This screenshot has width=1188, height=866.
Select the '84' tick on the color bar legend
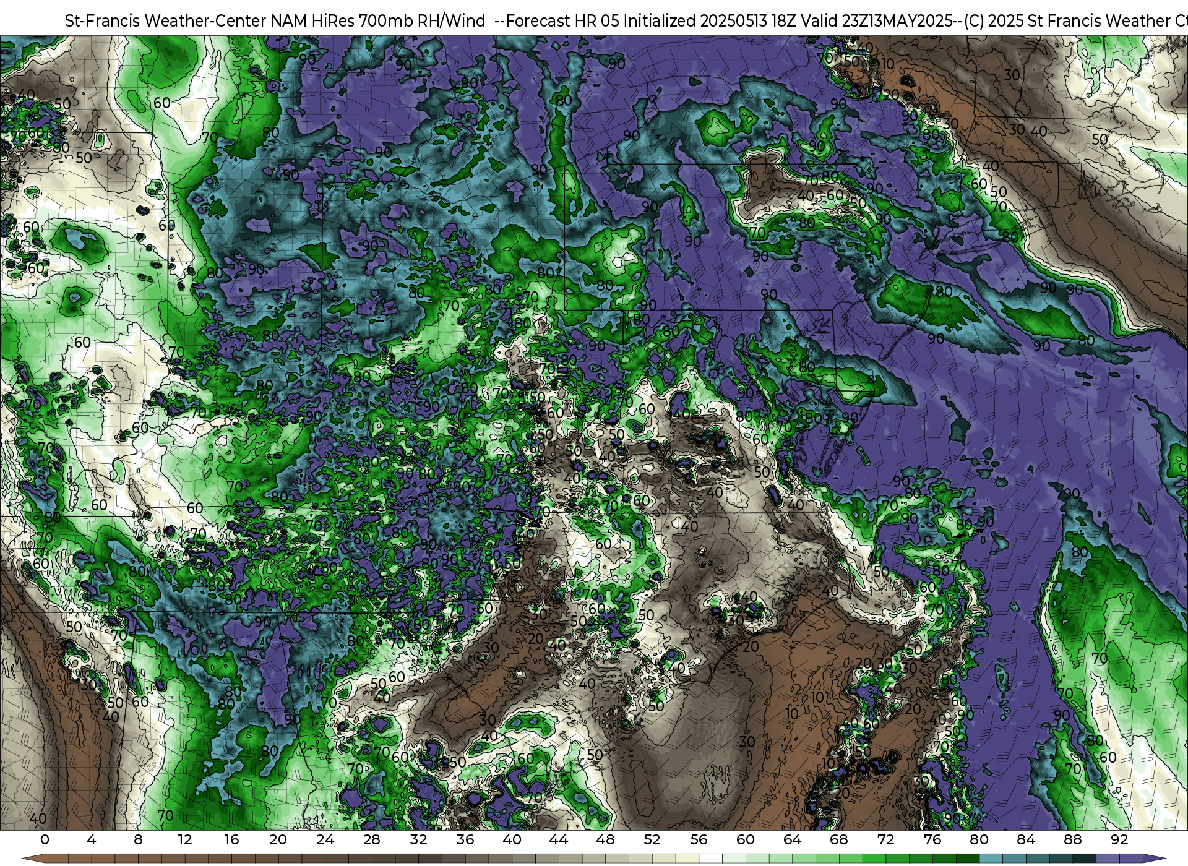tap(1026, 839)
